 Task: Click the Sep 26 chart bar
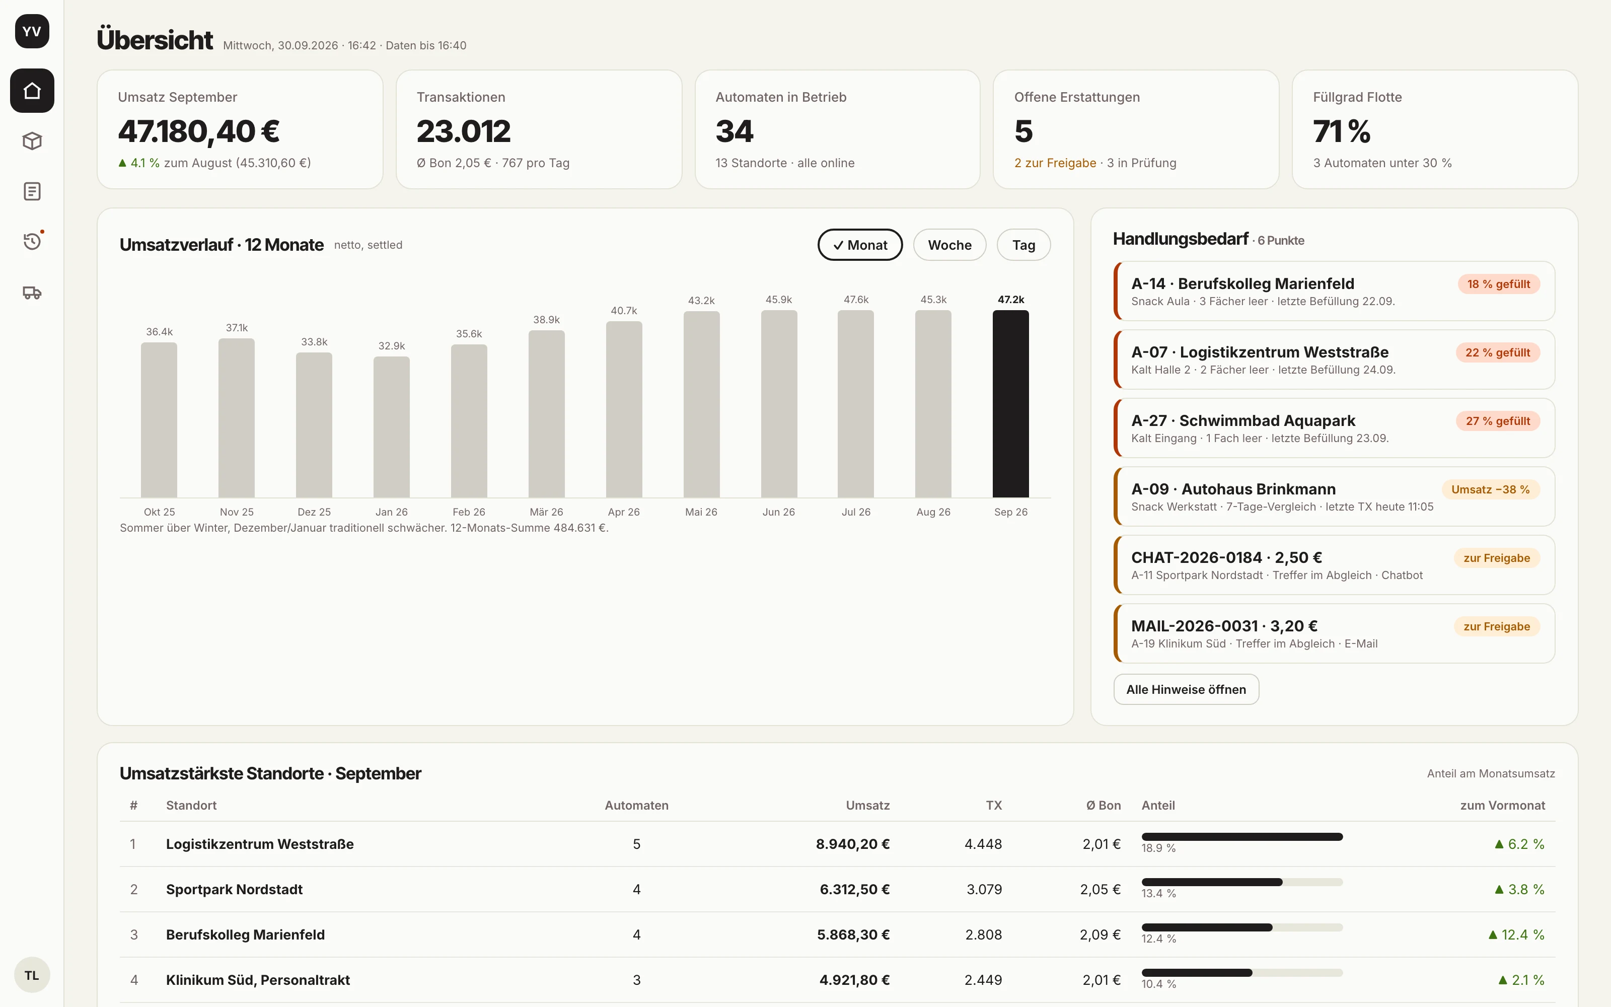point(1010,404)
